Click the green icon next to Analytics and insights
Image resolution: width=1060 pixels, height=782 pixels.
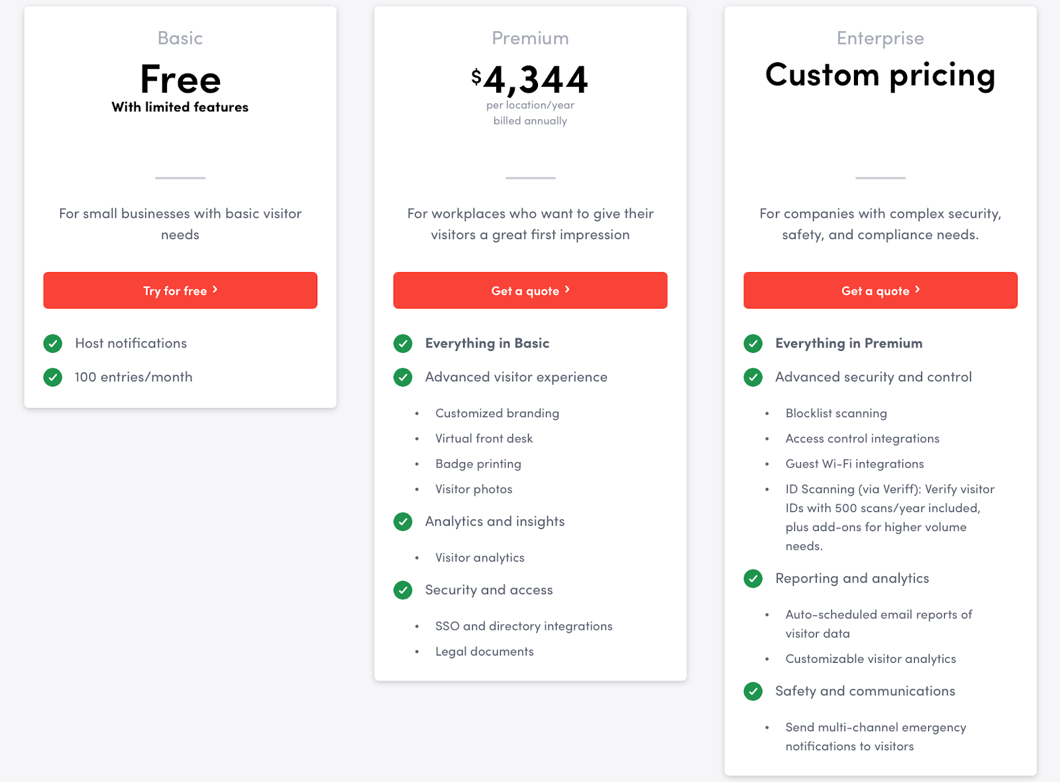(403, 522)
